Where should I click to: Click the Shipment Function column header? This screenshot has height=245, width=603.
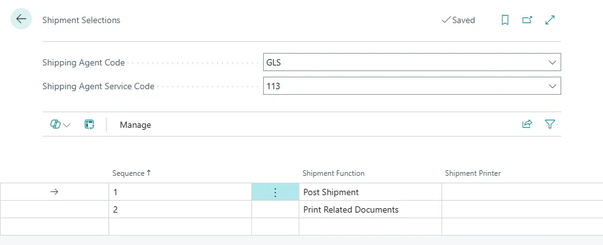[x=334, y=173]
